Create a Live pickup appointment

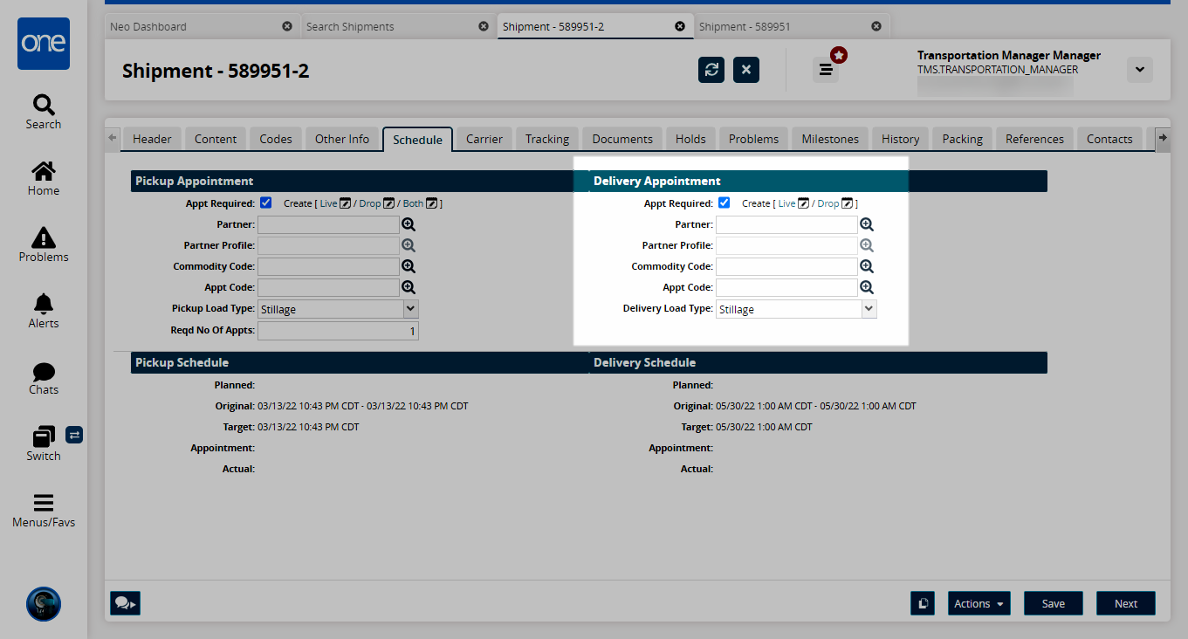[336, 203]
